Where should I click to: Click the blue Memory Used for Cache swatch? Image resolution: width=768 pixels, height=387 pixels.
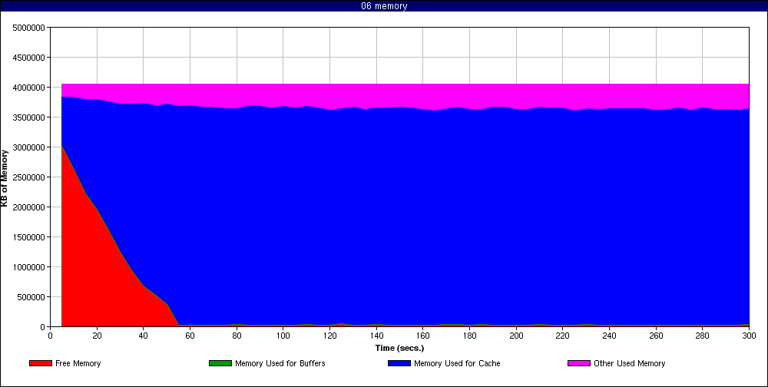tap(399, 363)
